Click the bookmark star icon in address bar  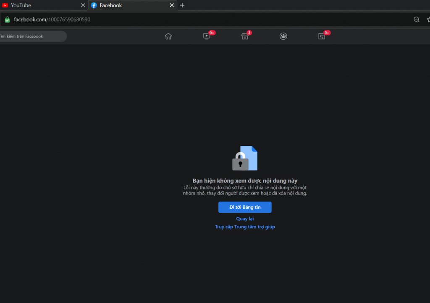[x=428, y=19]
